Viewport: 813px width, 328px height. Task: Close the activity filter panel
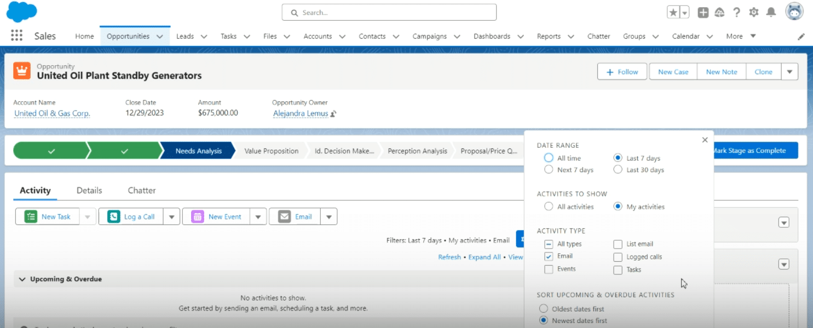pyautogui.click(x=705, y=140)
